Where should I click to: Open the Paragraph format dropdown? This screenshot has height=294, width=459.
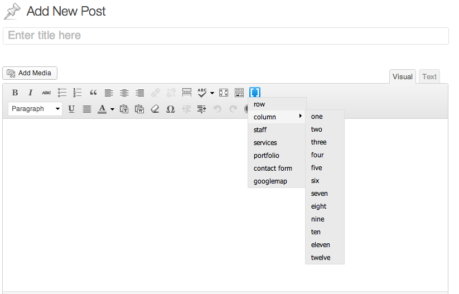pos(35,109)
